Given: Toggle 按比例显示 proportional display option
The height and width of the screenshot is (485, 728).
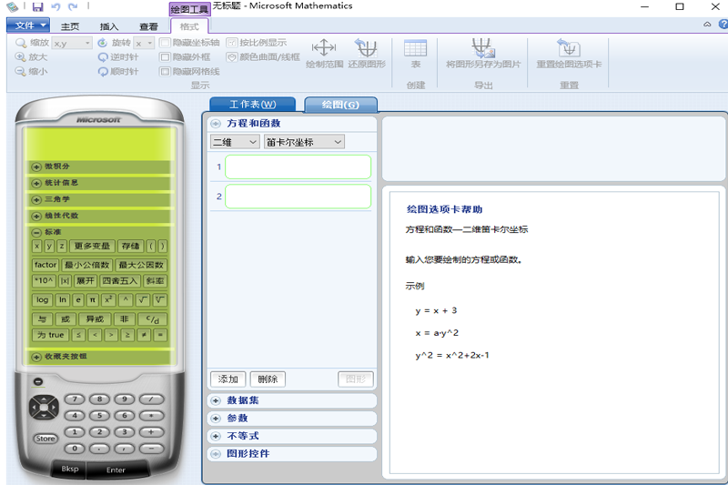Looking at the screenshot, I should point(232,43).
